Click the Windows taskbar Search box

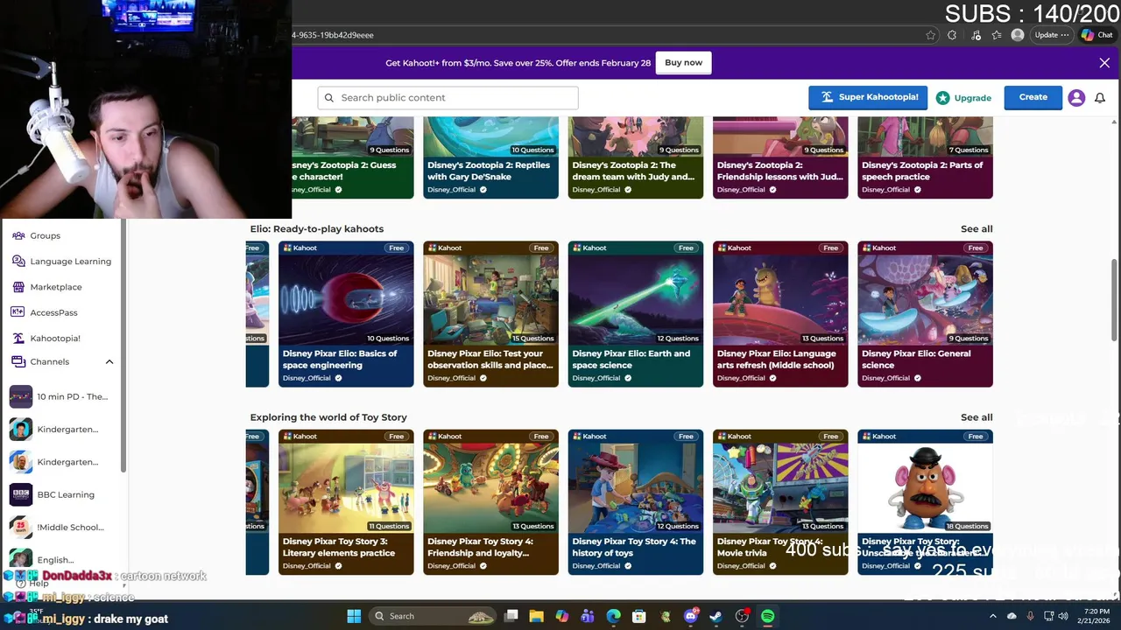(x=433, y=616)
